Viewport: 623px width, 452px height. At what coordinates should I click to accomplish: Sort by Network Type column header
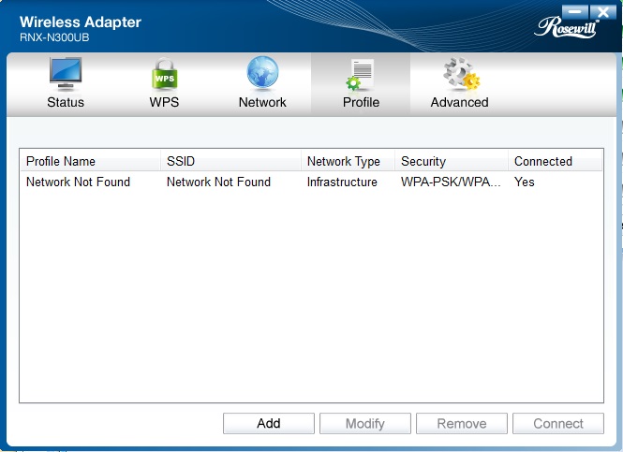pos(349,161)
